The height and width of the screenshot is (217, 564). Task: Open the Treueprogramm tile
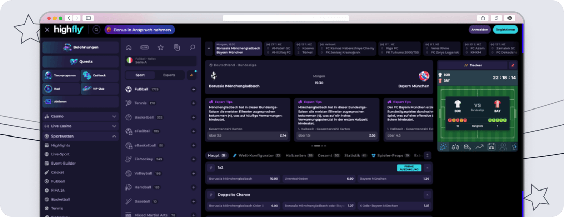coord(61,75)
